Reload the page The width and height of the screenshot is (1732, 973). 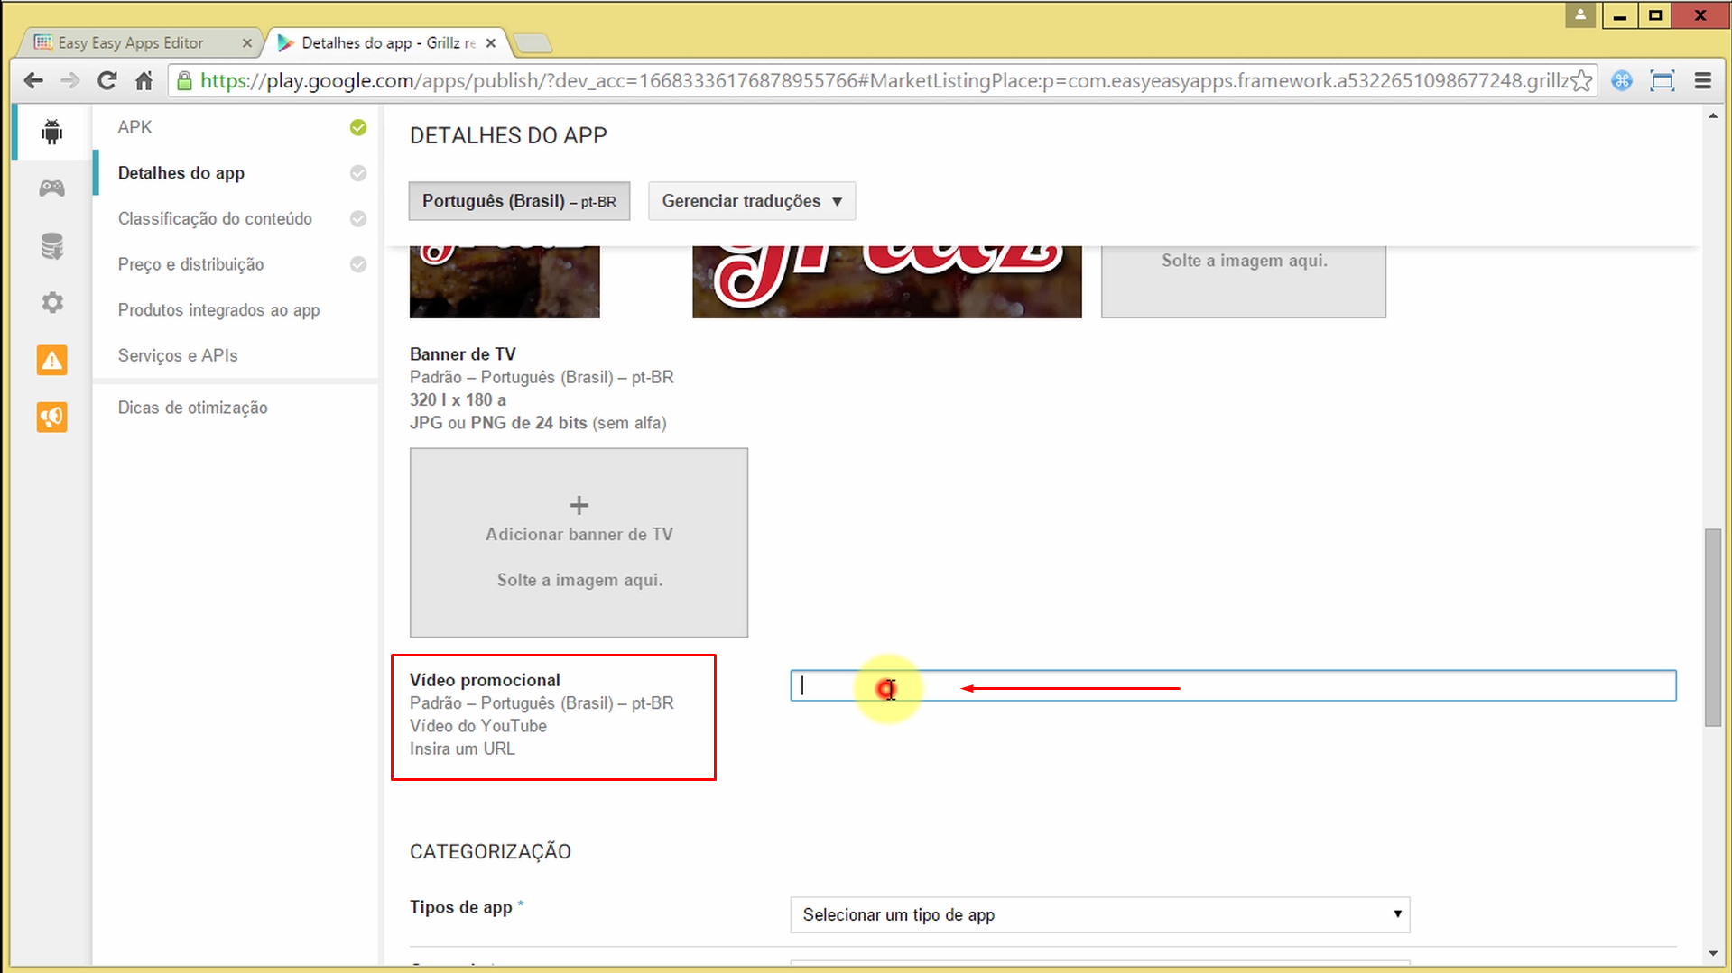(107, 80)
